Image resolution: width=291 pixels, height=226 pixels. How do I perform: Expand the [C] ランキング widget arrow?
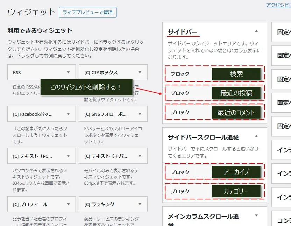tap(140, 204)
